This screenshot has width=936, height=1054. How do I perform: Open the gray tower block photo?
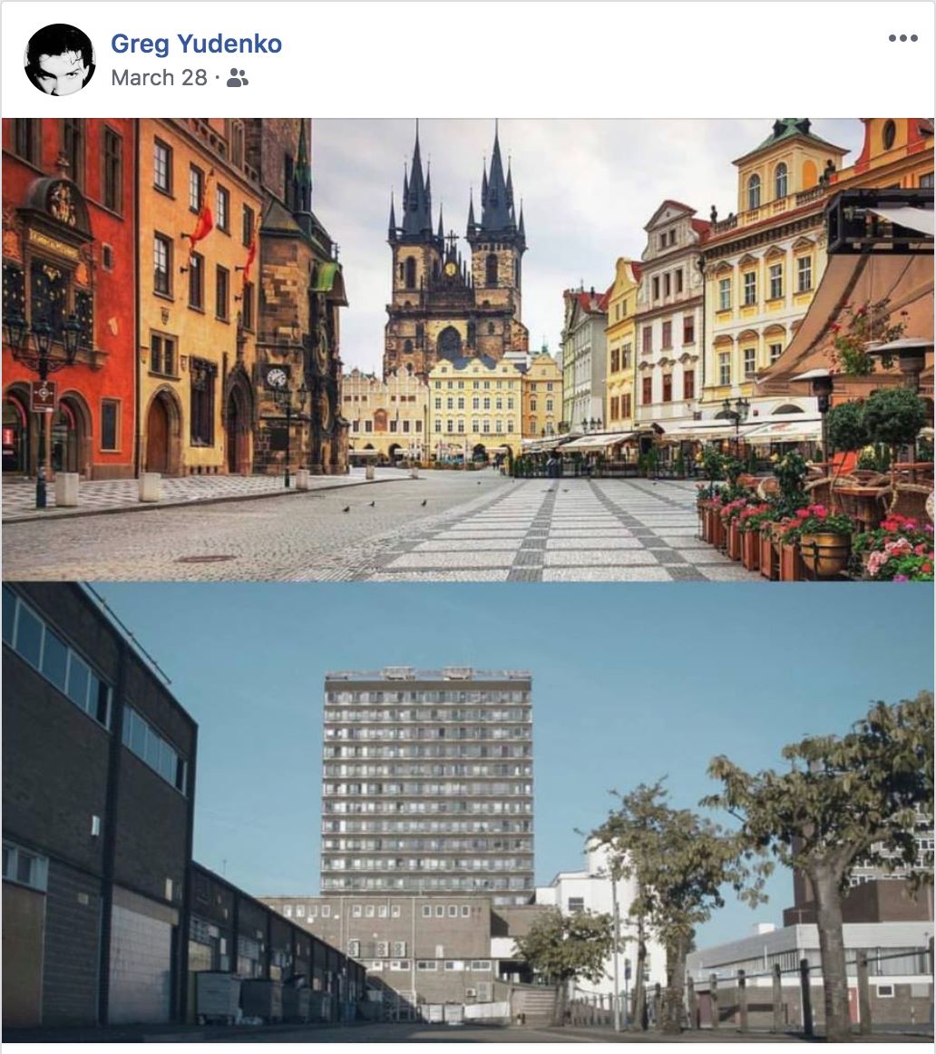[x=468, y=812]
